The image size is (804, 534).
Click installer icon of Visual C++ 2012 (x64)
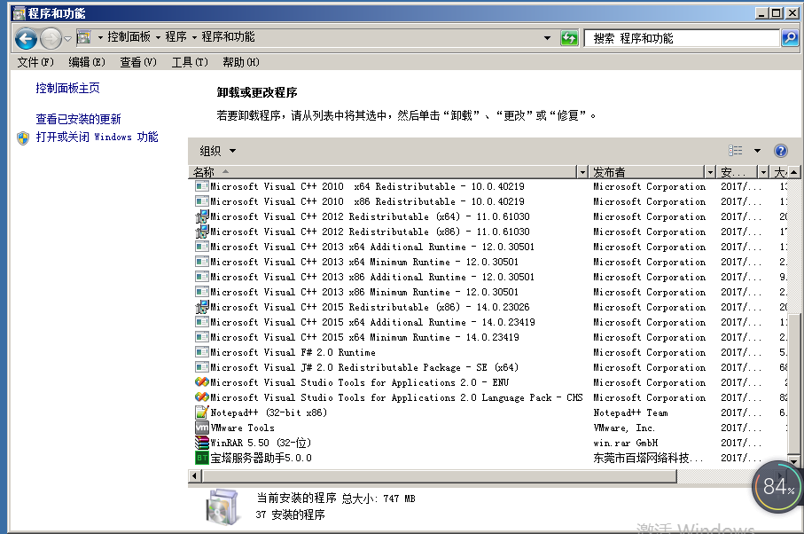point(202,216)
